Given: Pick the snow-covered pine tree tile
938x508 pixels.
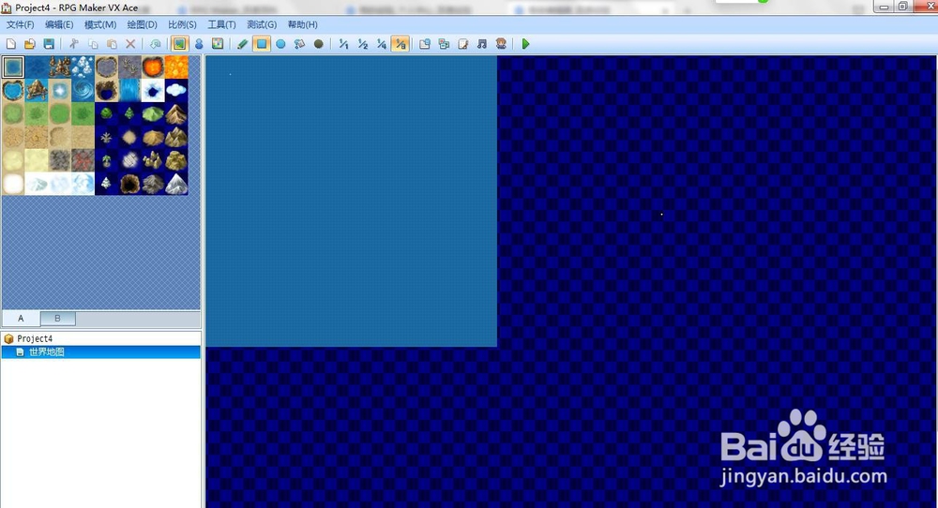Looking at the screenshot, I should [x=107, y=184].
